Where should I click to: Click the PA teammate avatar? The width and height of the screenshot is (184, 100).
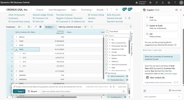point(124,9)
